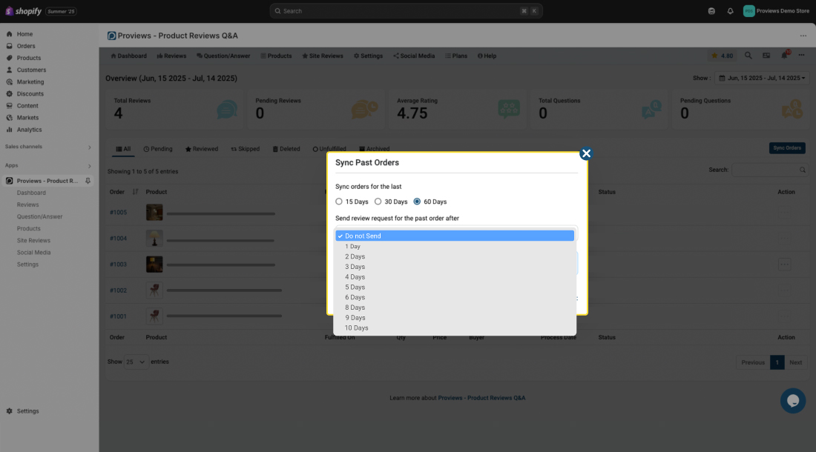
Task: Choose '10 Days' from the dropdown list
Action: (x=454, y=328)
